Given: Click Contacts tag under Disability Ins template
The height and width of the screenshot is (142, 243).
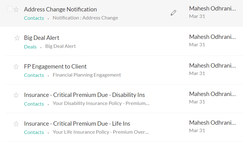Looking at the screenshot, I should pyautogui.click(x=34, y=104).
